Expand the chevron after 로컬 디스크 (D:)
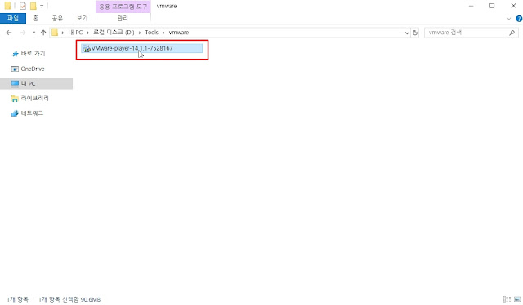 pyautogui.click(x=140, y=33)
